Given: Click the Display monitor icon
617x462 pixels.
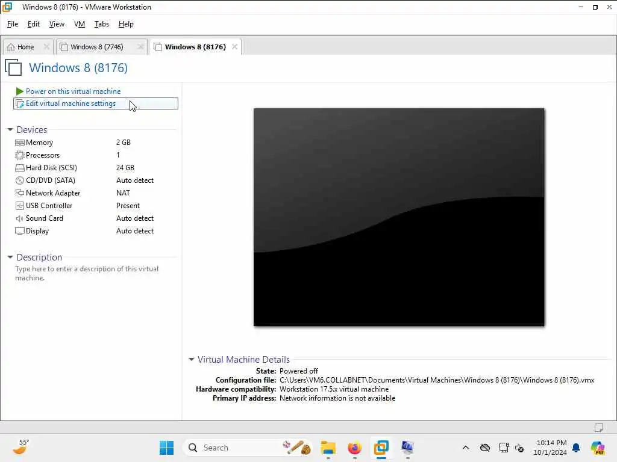Looking at the screenshot, I should pyautogui.click(x=20, y=231).
